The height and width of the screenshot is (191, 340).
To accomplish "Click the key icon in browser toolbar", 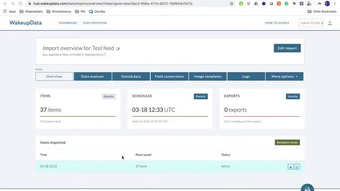I will click(320, 4).
